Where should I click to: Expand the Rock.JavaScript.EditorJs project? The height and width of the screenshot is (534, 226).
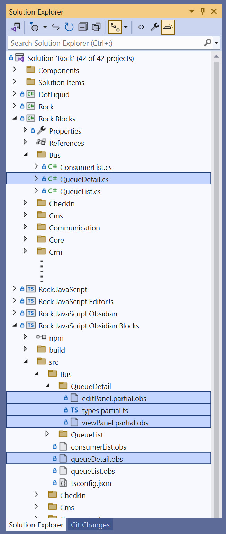(14, 301)
